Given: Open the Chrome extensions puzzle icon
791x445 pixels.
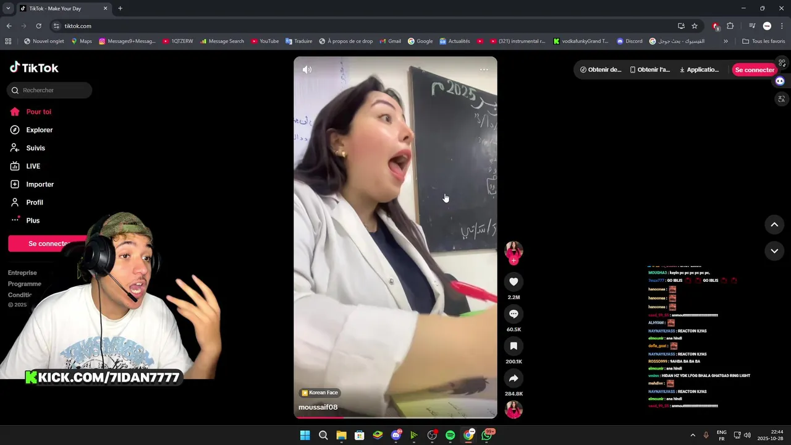Looking at the screenshot, I should coord(730,26).
